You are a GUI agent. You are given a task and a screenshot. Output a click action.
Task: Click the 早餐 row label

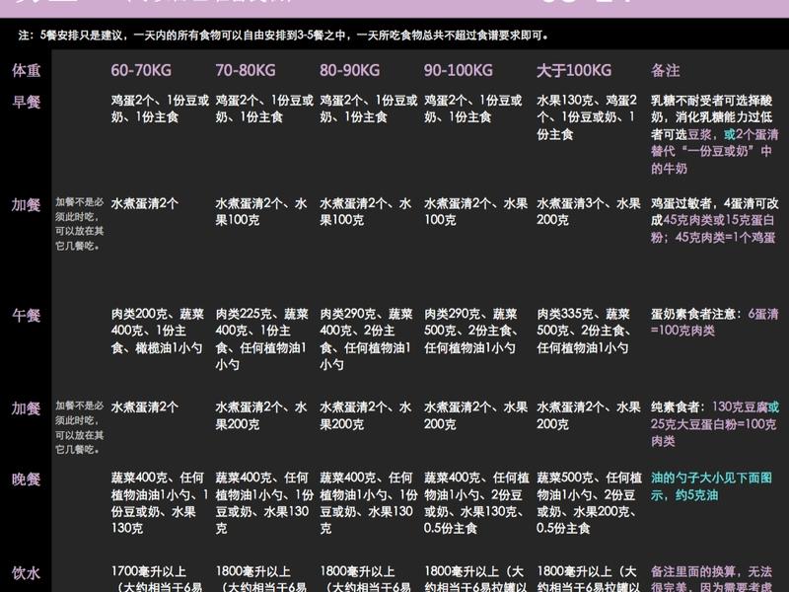(26, 101)
